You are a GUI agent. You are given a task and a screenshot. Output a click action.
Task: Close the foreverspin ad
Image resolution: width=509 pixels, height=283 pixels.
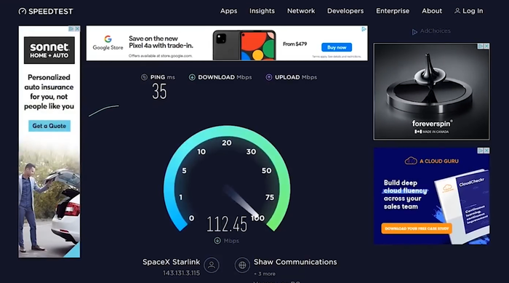click(x=486, y=47)
